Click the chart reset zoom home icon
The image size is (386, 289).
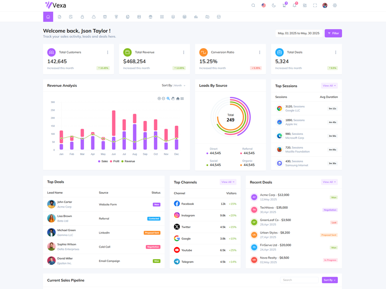(178, 98)
